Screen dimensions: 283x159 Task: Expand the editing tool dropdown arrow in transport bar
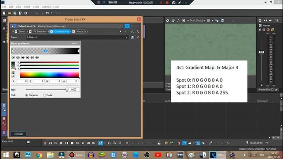[x=105, y=143]
